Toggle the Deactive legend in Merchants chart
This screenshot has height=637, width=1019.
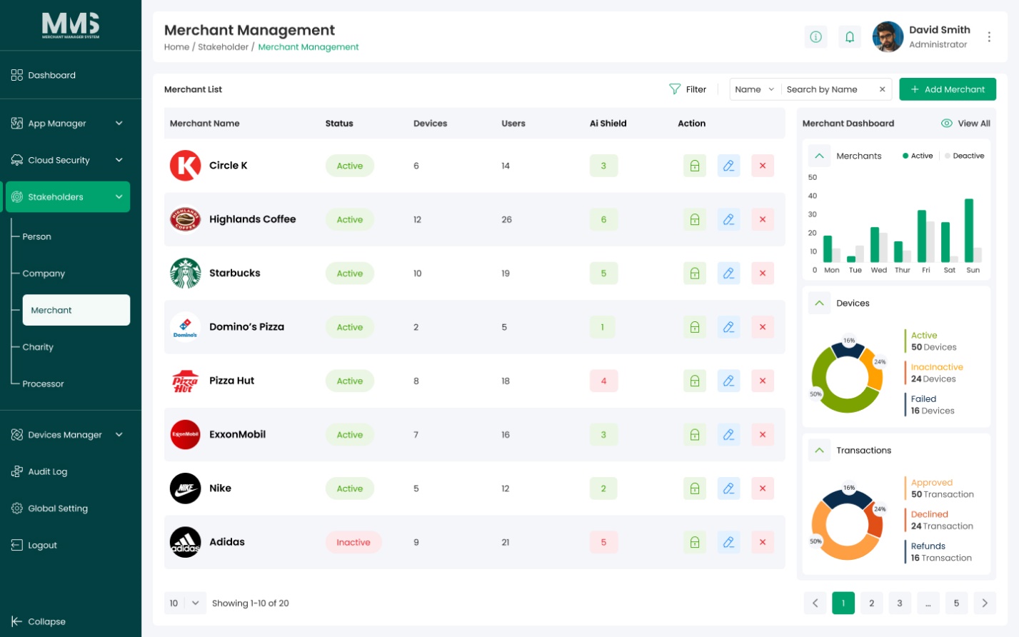click(964, 156)
